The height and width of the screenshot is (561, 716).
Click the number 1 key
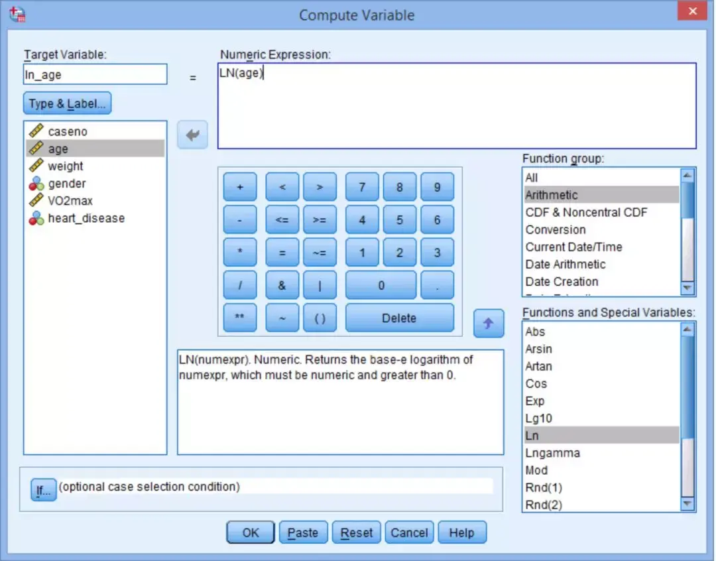pos(362,252)
